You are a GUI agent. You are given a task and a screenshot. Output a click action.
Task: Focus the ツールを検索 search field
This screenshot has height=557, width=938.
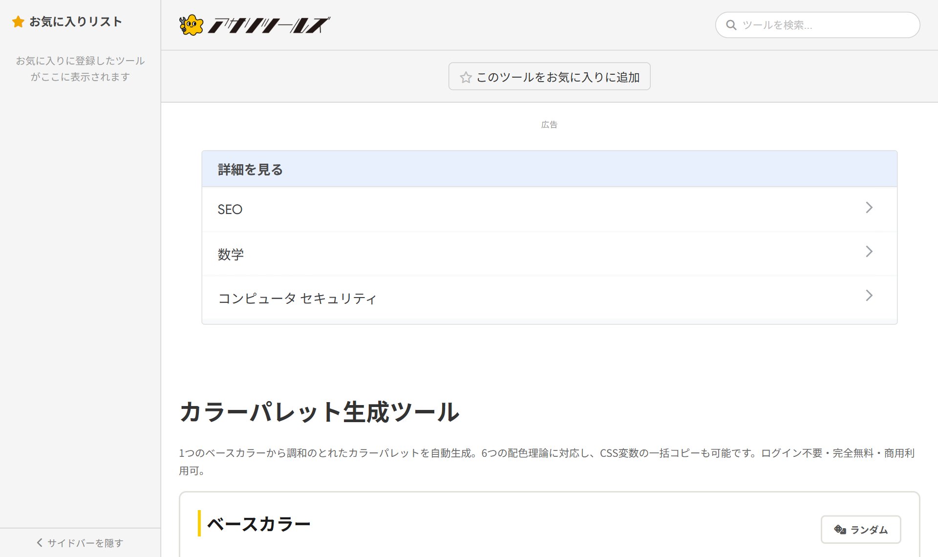coord(817,25)
